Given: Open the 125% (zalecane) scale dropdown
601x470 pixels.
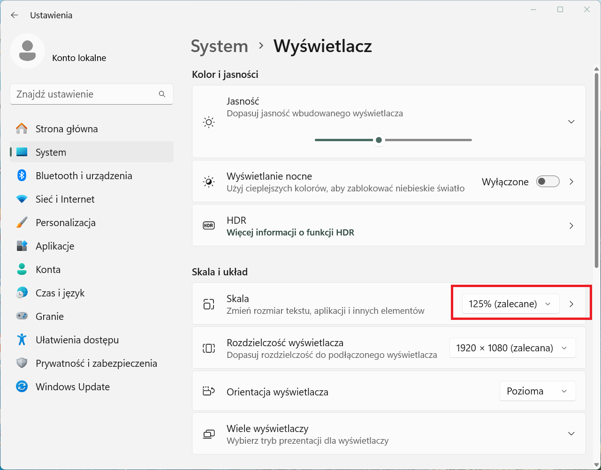Looking at the screenshot, I should click(510, 304).
